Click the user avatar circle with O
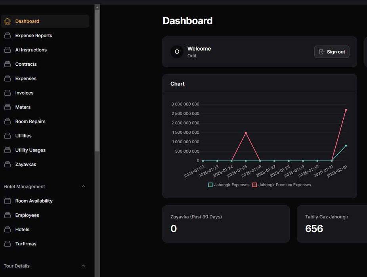This screenshot has width=367, height=277. coord(177,52)
